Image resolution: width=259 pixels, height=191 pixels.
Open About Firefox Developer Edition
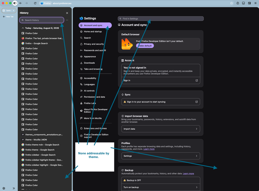[95, 111]
